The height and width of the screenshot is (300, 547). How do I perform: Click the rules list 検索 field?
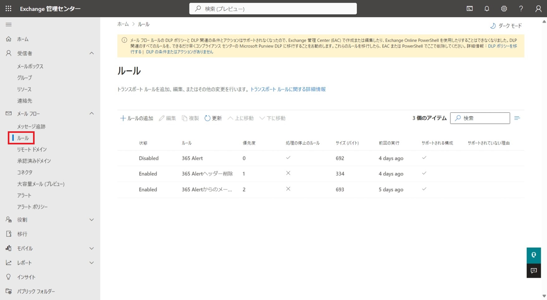pos(483,118)
